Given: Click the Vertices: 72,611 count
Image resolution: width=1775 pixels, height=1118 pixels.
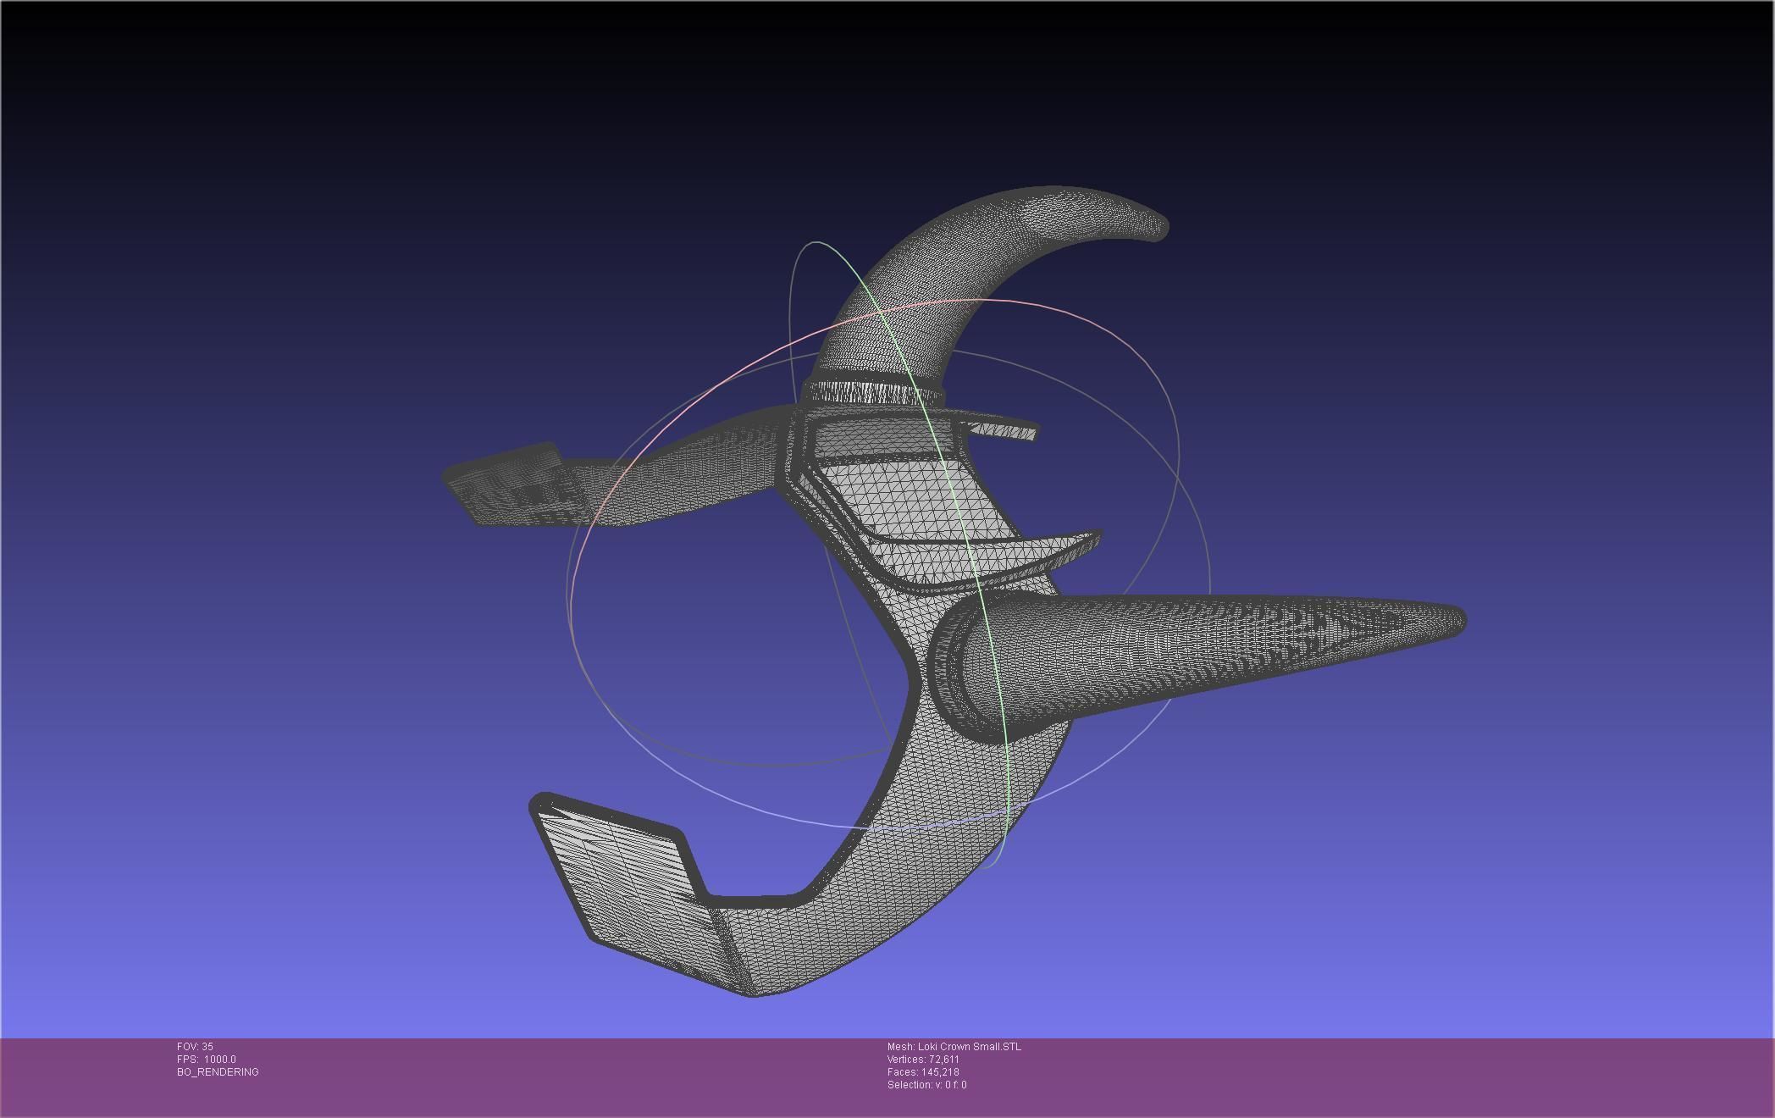Looking at the screenshot, I should pos(923,1060).
